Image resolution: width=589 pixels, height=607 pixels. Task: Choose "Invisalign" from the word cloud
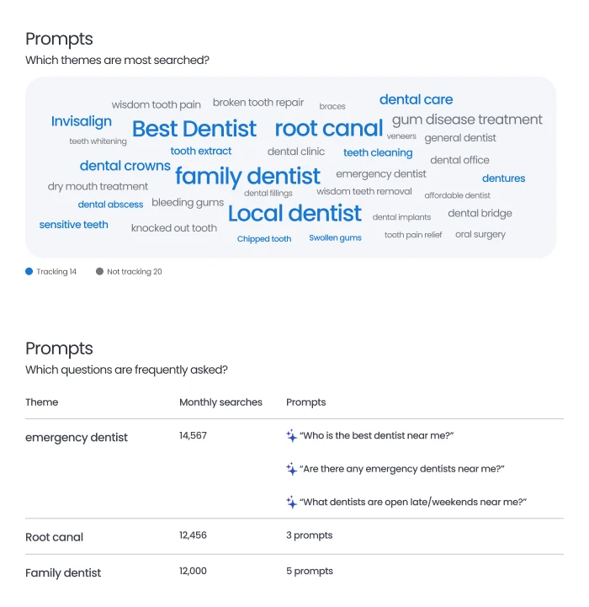[81, 121]
